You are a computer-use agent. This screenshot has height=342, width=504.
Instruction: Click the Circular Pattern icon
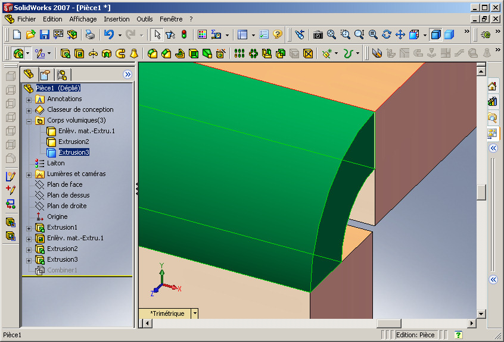click(253, 54)
